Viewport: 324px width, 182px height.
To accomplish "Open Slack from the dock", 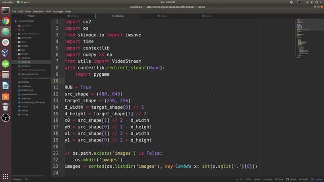I will click(x=6, y=42).
